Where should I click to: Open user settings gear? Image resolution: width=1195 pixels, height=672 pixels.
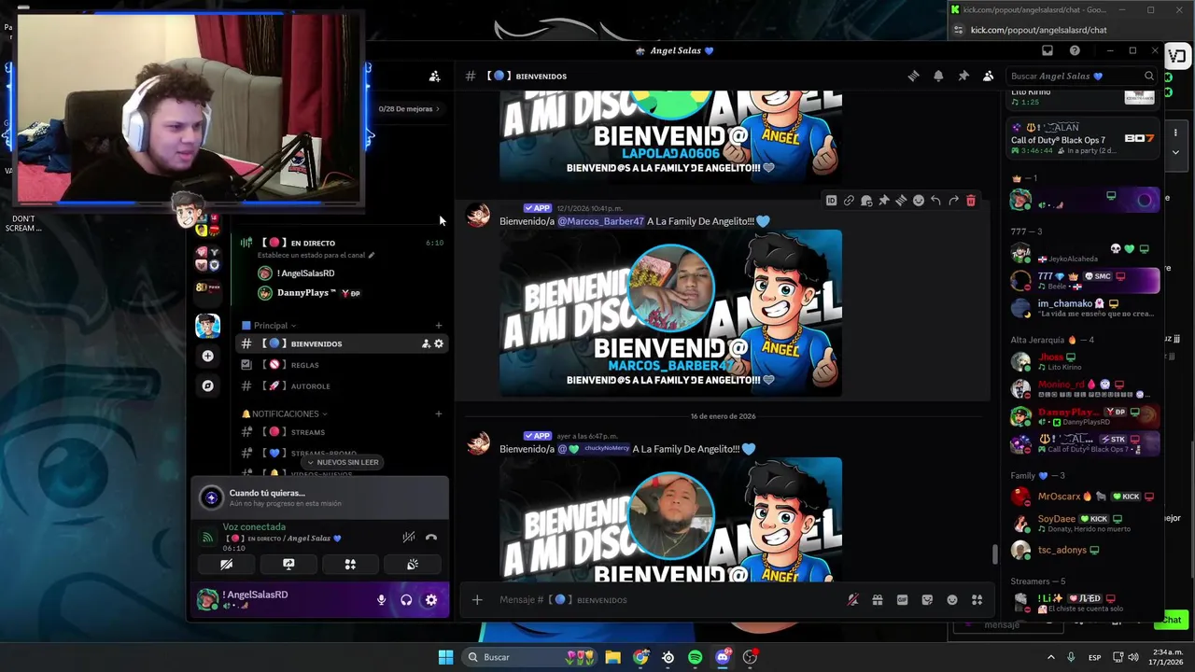click(x=431, y=600)
